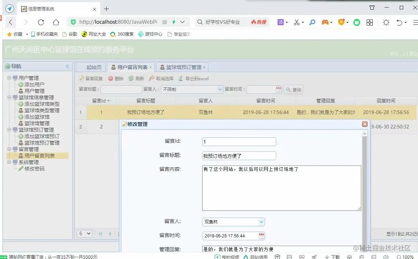Screen dimensions: 418x259
Task: Toggle the sun brightness mode icon
Action: point(386,22)
